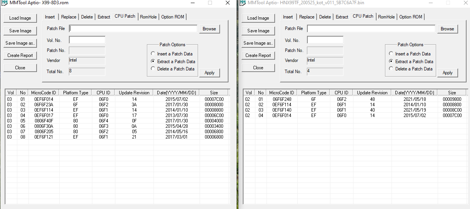Click date cell 2021/05/18
The image size is (470, 209).
(415, 99)
